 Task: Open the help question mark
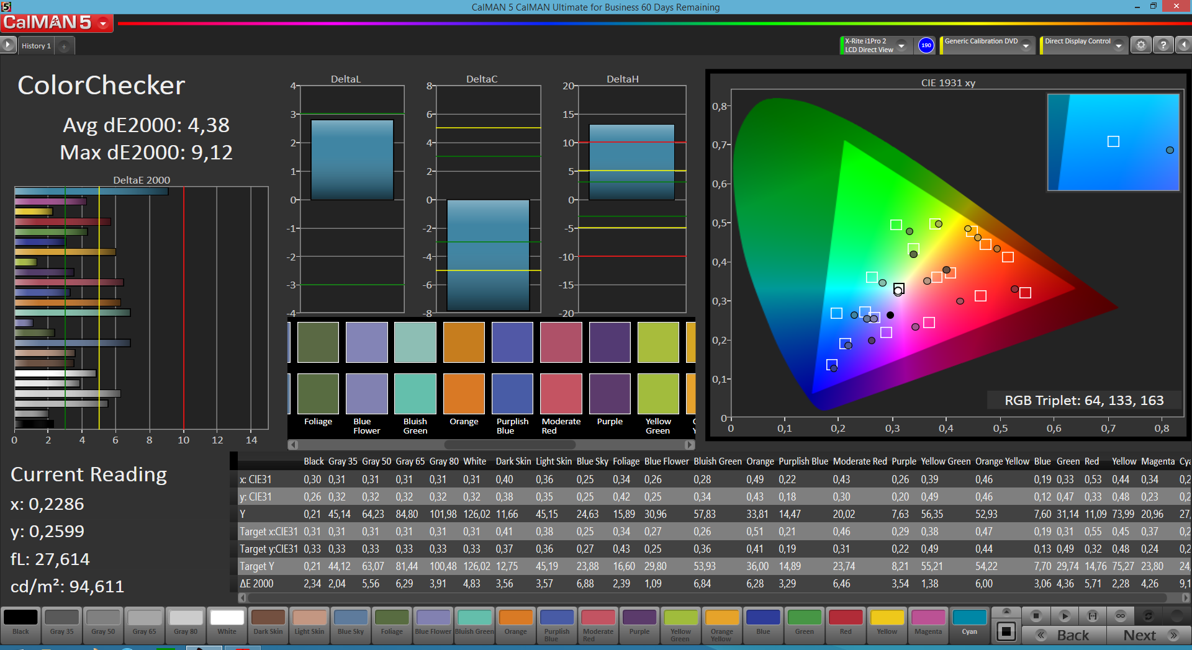(1163, 45)
